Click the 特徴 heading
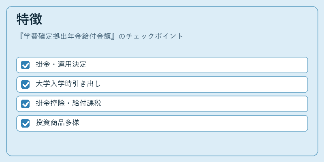Image resolution: width=324 pixels, height=162 pixels. point(29,19)
